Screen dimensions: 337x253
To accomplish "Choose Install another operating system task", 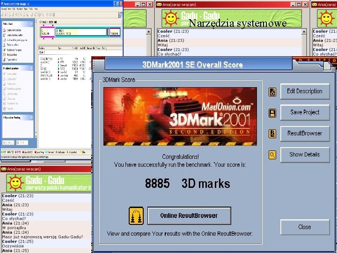I will 15,40.
